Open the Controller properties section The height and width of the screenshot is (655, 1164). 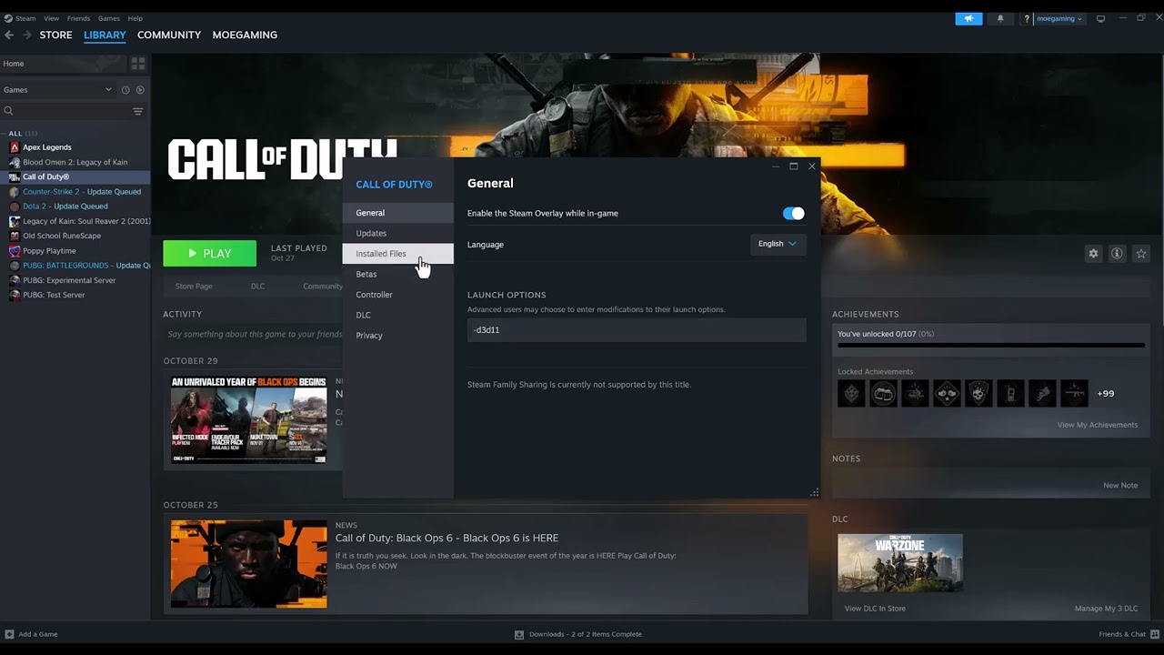click(398, 295)
